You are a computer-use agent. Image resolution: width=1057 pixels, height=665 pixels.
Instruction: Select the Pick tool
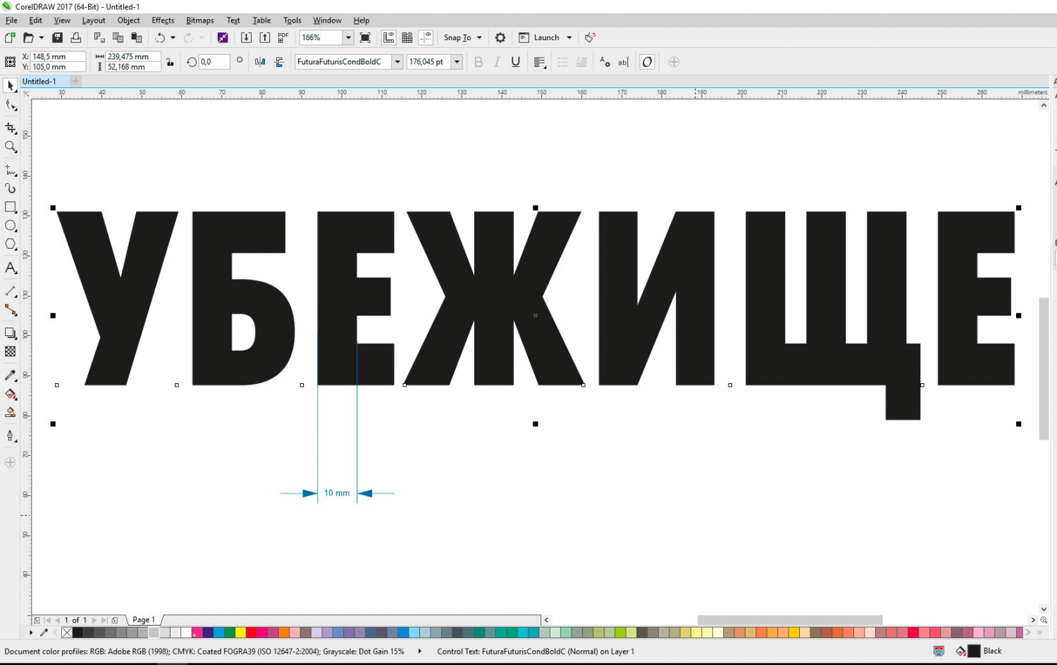[11, 86]
